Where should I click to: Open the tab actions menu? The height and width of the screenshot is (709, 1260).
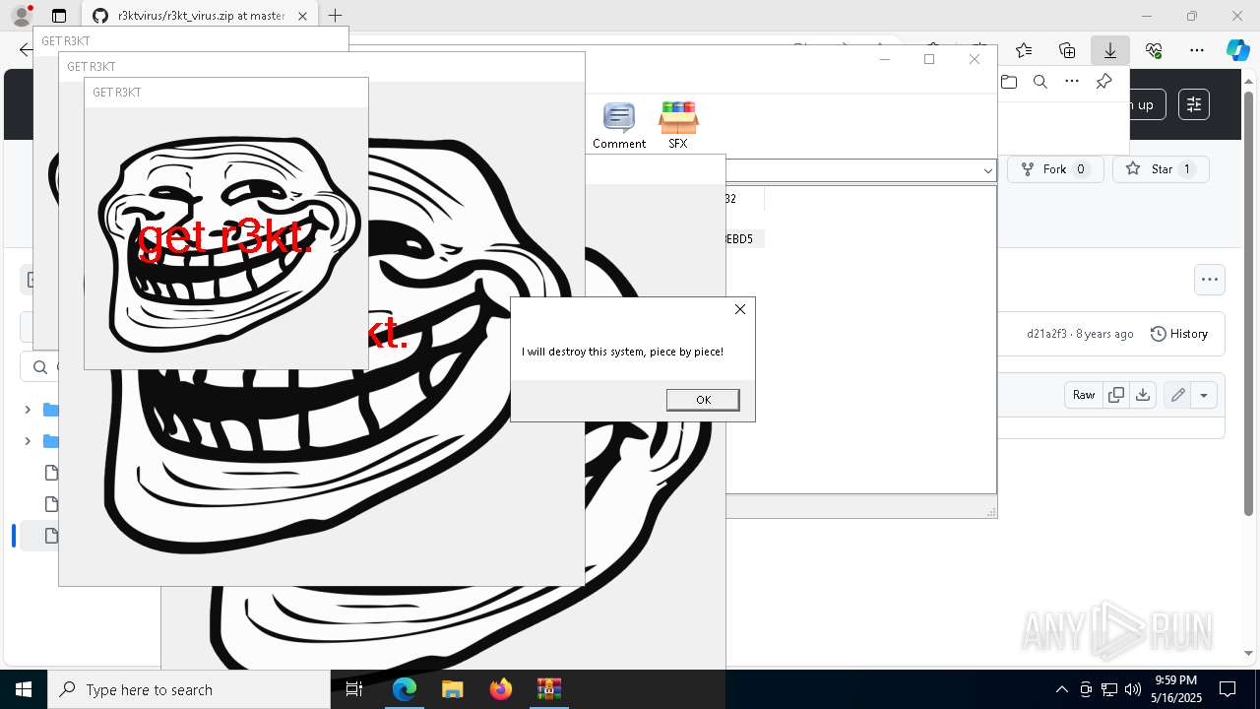[x=59, y=16]
